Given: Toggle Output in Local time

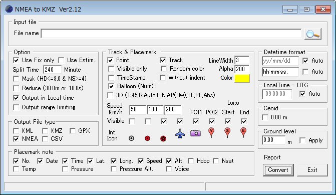Looking at the screenshot, I should coord(16,98).
